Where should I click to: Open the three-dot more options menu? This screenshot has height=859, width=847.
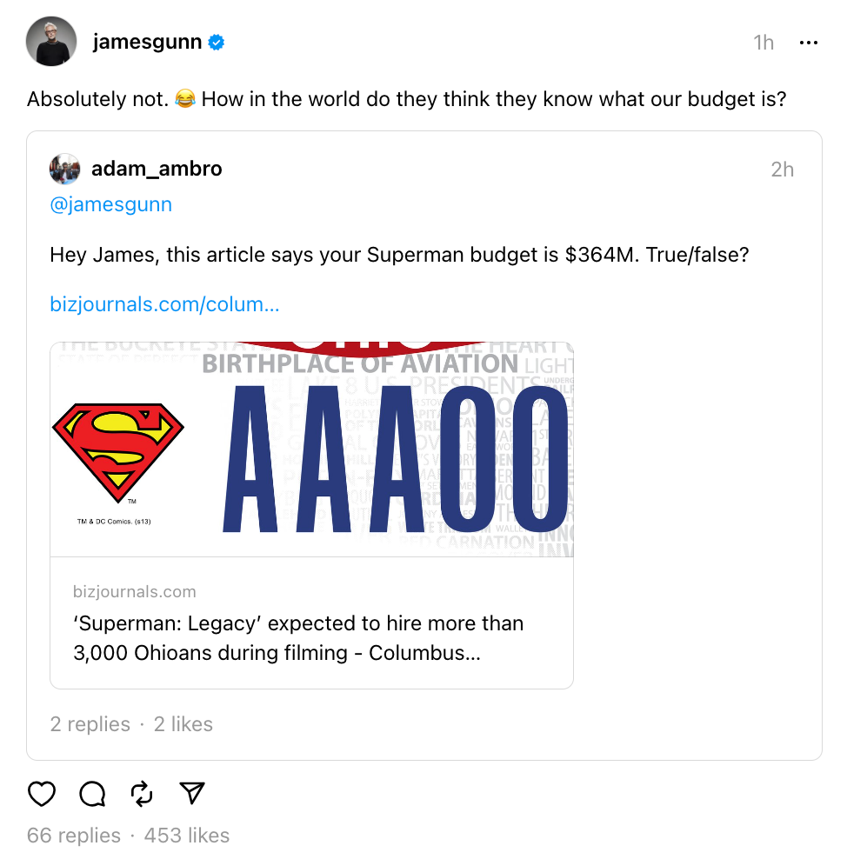pos(808,43)
